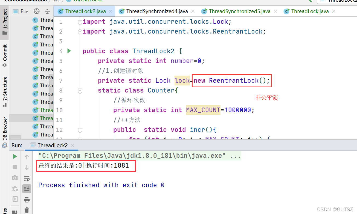Image resolution: width=357 pixels, height=214 pixels.
Task: Click the Exit icon in Run toolbar
Action: pos(15,199)
